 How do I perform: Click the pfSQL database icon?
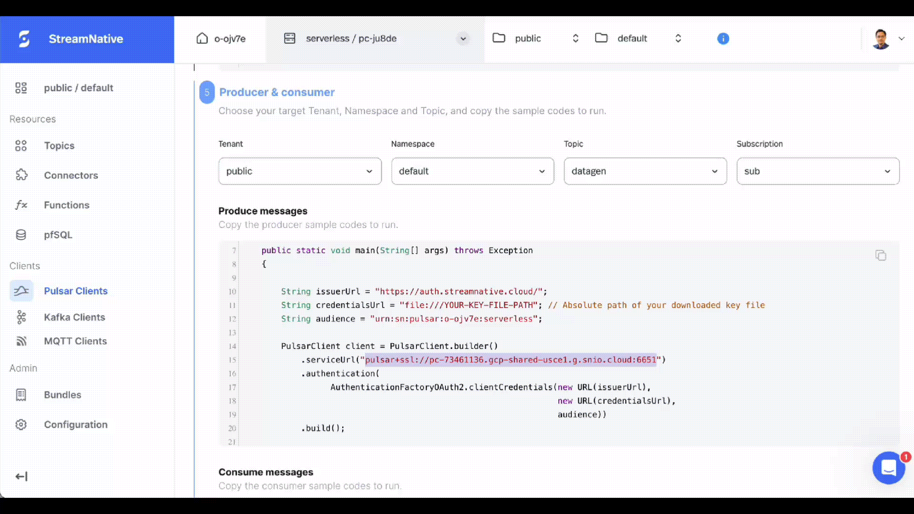pos(21,235)
